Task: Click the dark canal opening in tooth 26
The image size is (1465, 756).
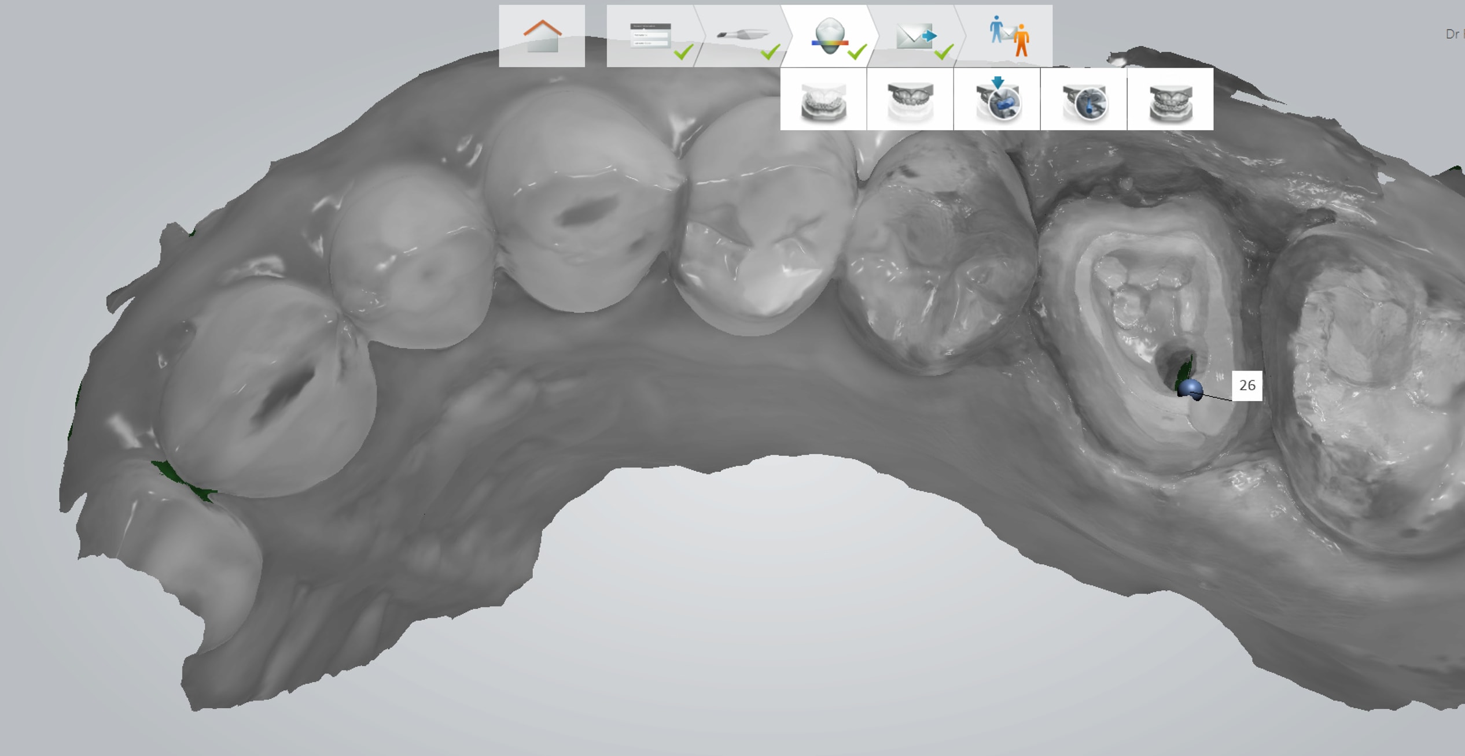Action: pos(1172,365)
